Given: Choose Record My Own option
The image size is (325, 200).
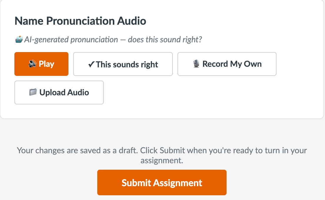Looking at the screenshot, I should tap(227, 64).
